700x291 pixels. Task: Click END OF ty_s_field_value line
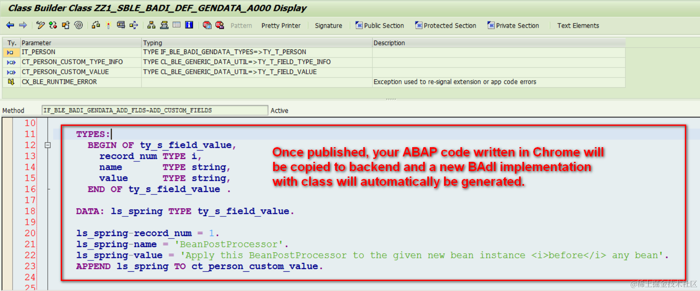click(x=159, y=189)
